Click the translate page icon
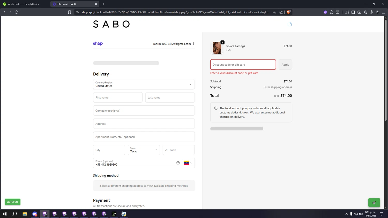The width and height of the screenshot is (388, 218). (274, 12)
